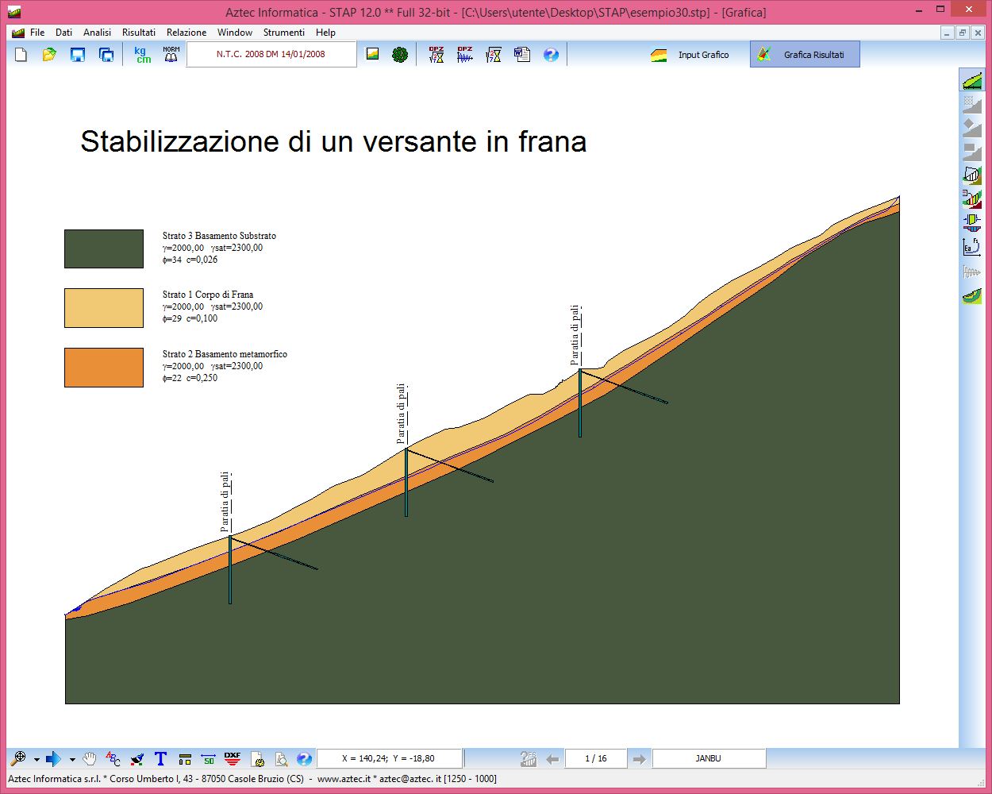Expand the blue arrow tool dropdown
Viewport: 992px width, 794px height.
coord(72,760)
